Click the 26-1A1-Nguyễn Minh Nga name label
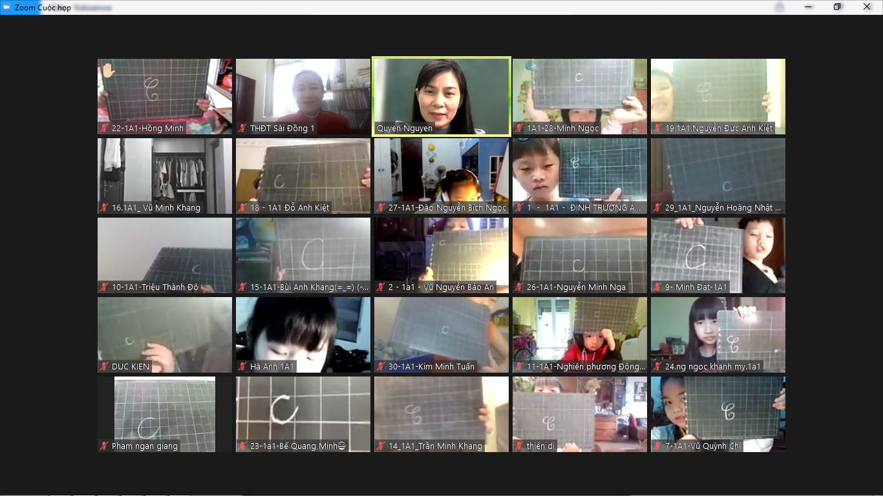The width and height of the screenshot is (883, 496). coord(575,287)
